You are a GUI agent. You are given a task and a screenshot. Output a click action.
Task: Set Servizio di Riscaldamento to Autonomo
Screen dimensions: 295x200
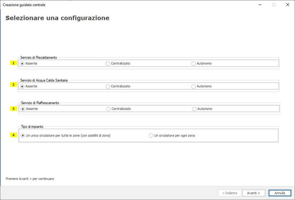[194, 64]
